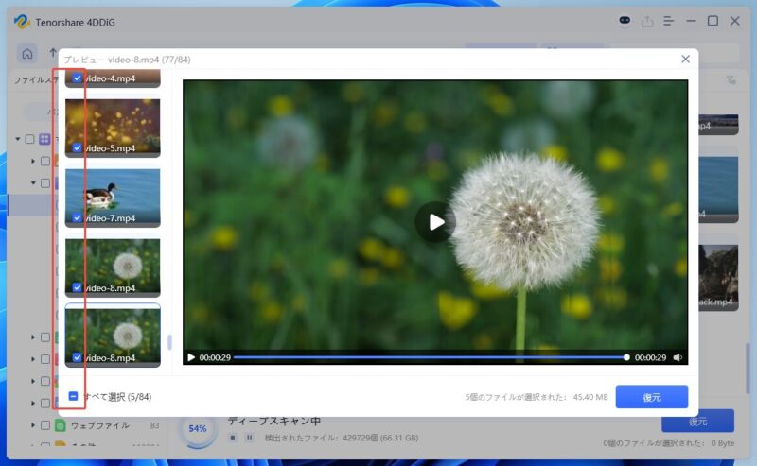Click the home icon in background toolbar

(x=28, y=53)
